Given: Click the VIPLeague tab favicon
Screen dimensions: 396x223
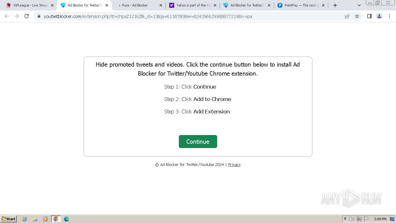Looking at the screenshot, I should (x=8, y=5).
